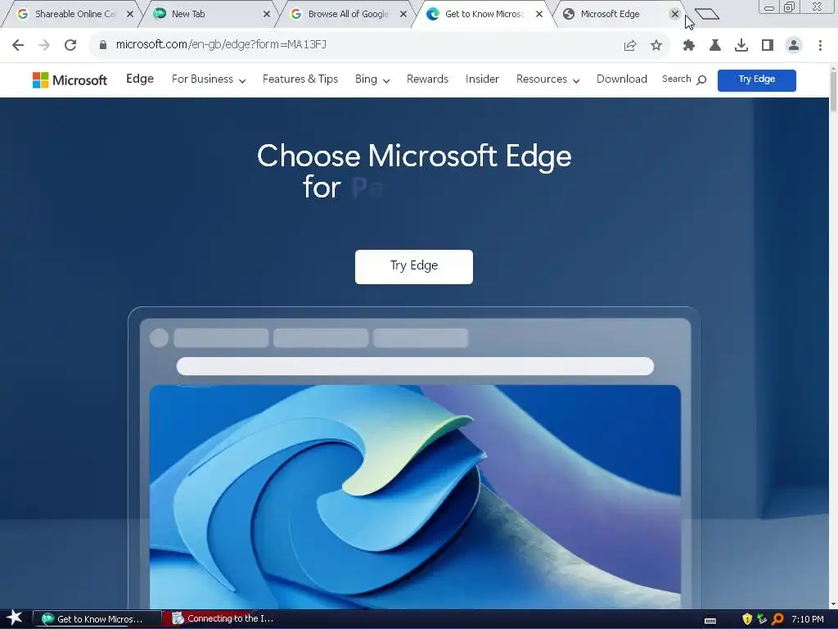Close the Shareable Online Calendar tab

(x=130, y=14)
